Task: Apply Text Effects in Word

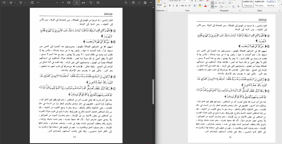Action: (195, 6)
